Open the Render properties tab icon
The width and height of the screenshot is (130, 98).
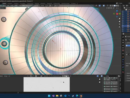point(123,40)
